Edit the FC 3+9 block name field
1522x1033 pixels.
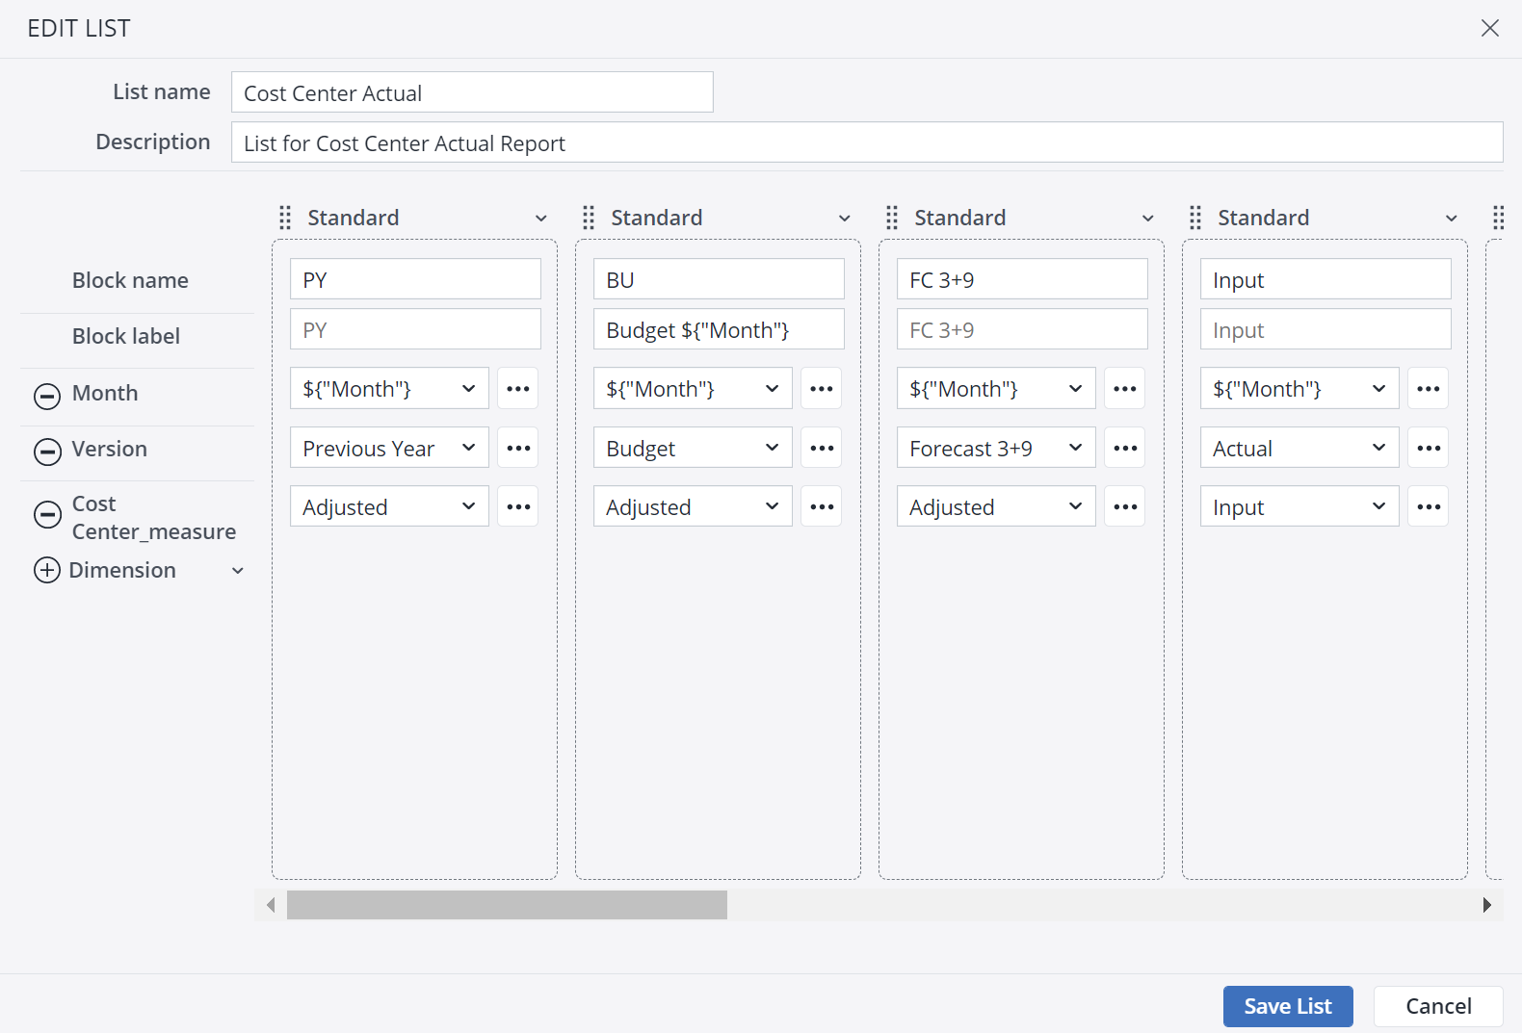click(1022, 279)
